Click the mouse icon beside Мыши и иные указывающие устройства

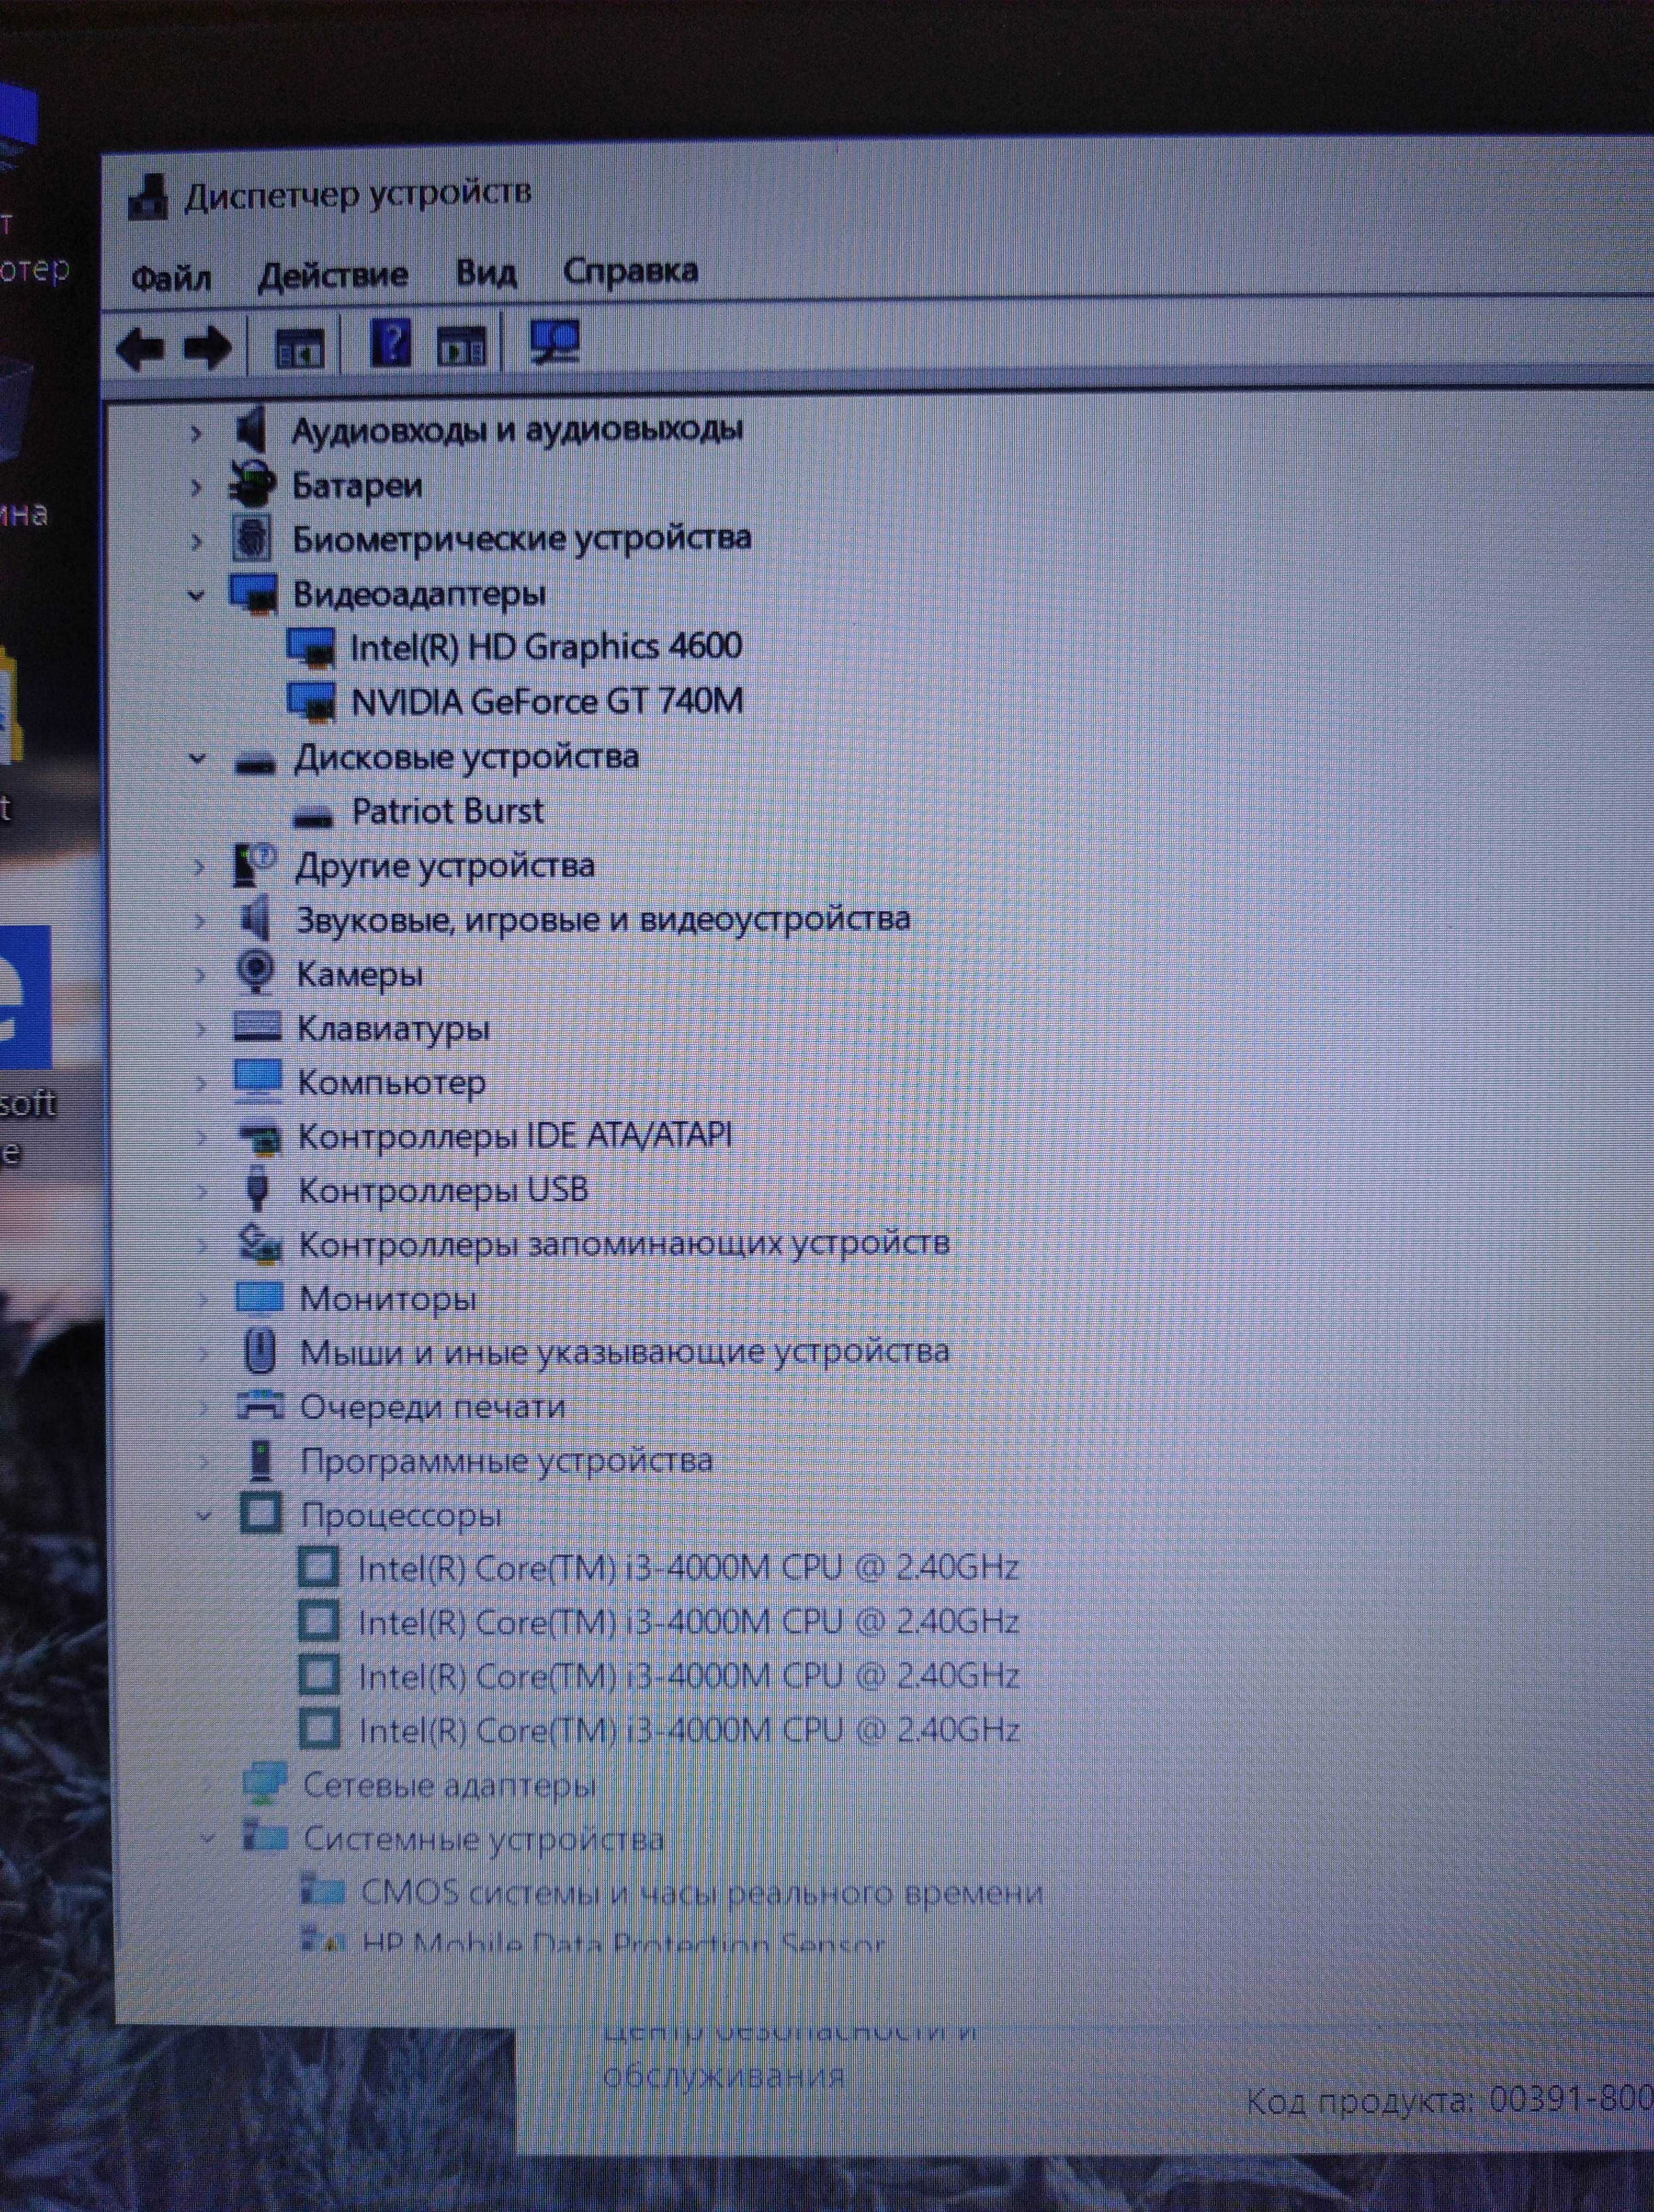260,1351
